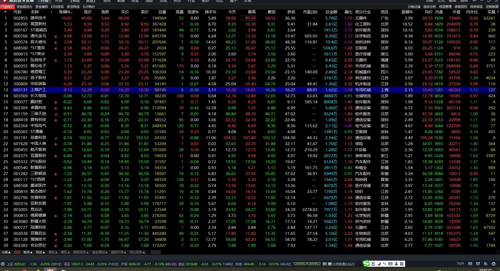This screenshot has height=271, width=500.
Task: Click the question mark help icon after 采量
Action: 498,12
